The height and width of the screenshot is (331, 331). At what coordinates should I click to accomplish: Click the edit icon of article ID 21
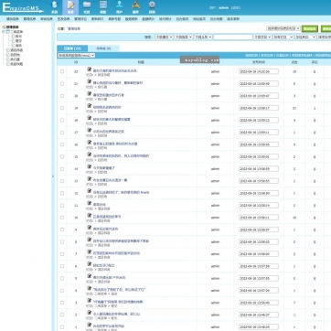89,81
